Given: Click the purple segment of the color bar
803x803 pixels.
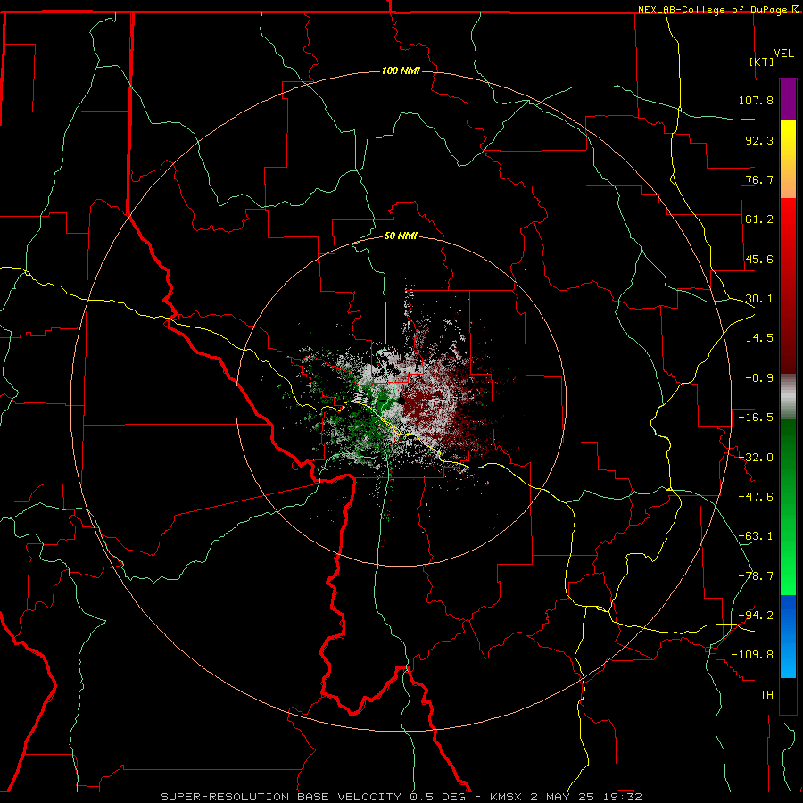Looking at the screenshot, I should click(x=788, y=99).
